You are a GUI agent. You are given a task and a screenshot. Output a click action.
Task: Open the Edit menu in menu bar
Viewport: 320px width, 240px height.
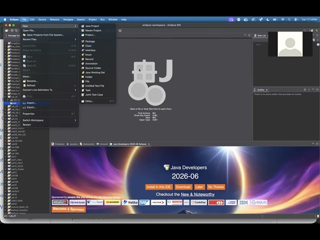32,19
